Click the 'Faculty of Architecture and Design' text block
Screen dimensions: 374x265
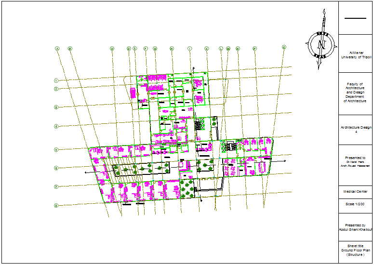coord(355,88)
